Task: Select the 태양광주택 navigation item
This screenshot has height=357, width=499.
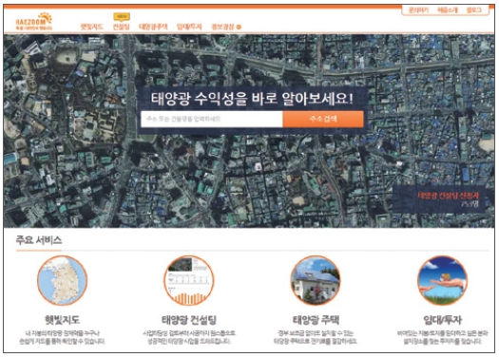Action: [153, 27]
